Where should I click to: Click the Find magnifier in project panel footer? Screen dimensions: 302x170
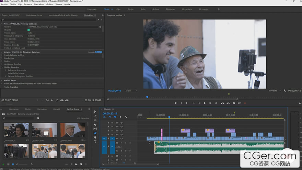[71, 164]
